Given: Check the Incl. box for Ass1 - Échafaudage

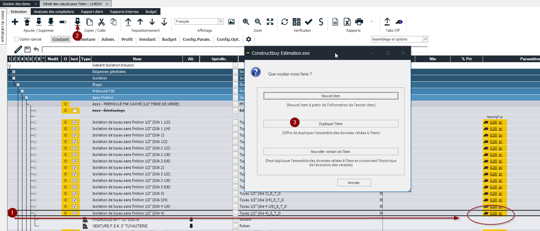Looking at the screenshot, I should coord(75,111).
